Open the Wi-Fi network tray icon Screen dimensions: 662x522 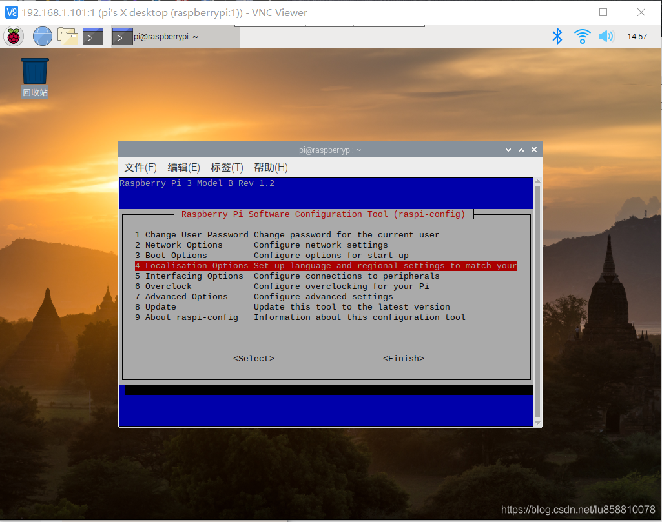click(582, 36)
